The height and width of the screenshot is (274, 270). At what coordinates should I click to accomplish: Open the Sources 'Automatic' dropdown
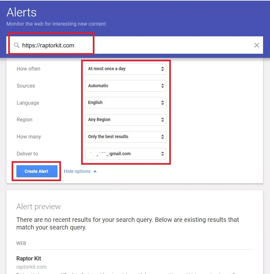(126, 86)
